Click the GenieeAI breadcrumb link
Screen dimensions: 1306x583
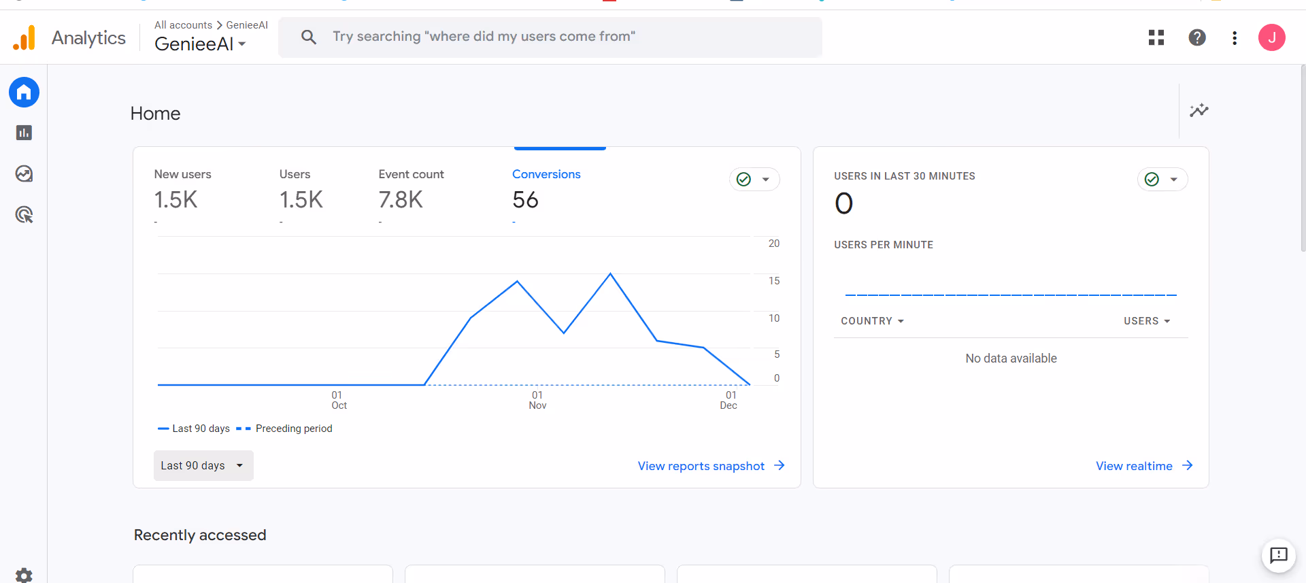[247, 24]
